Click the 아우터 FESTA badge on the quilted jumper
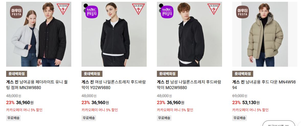 tap(16, 12)
